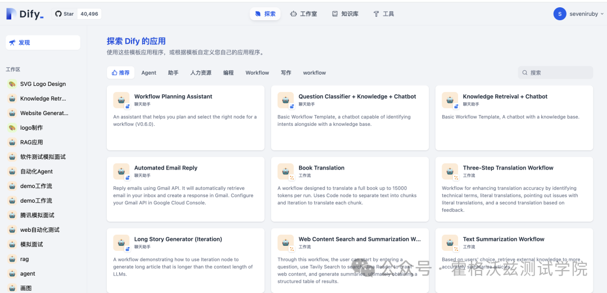Open Website Generat... workspace app
607x293 pixels.
point(43,113)
